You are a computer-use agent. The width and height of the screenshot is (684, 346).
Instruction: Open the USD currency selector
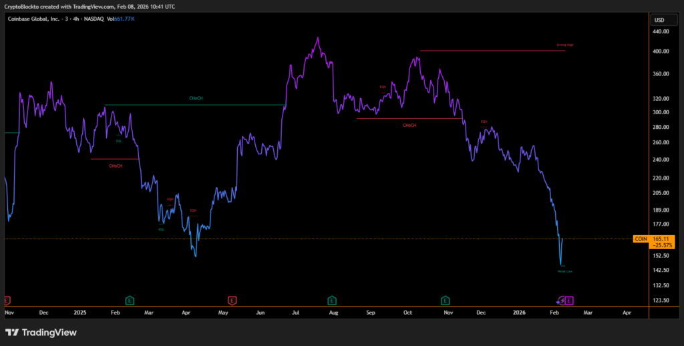pyautogui.click(x=659, y=19)
